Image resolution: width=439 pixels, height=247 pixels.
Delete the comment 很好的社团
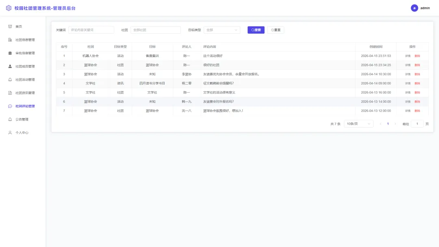click(x=417, y=65)
